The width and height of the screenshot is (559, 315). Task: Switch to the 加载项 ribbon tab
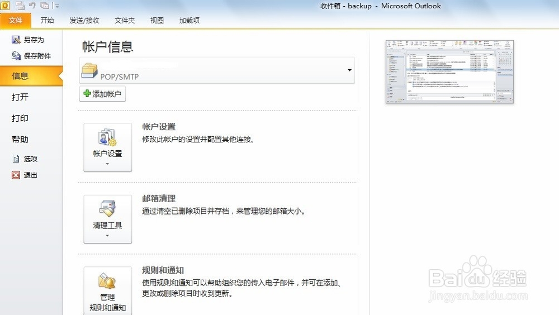click(190, 20)
